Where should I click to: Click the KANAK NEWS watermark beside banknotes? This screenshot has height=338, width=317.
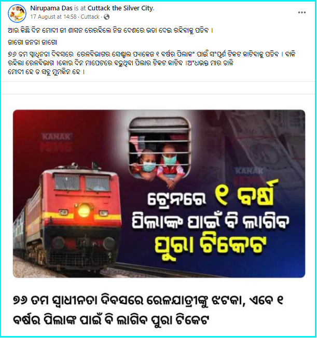(249, 175)
